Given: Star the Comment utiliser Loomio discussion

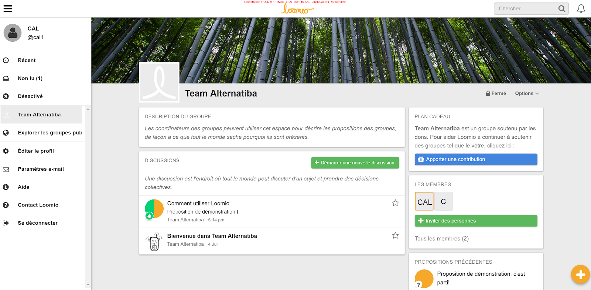Looking at the screenshot, I should pos(395,203).
